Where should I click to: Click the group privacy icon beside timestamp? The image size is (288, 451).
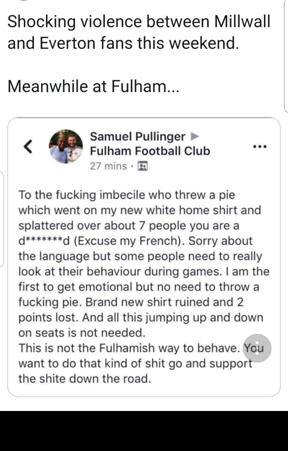(x=142, y=166)
